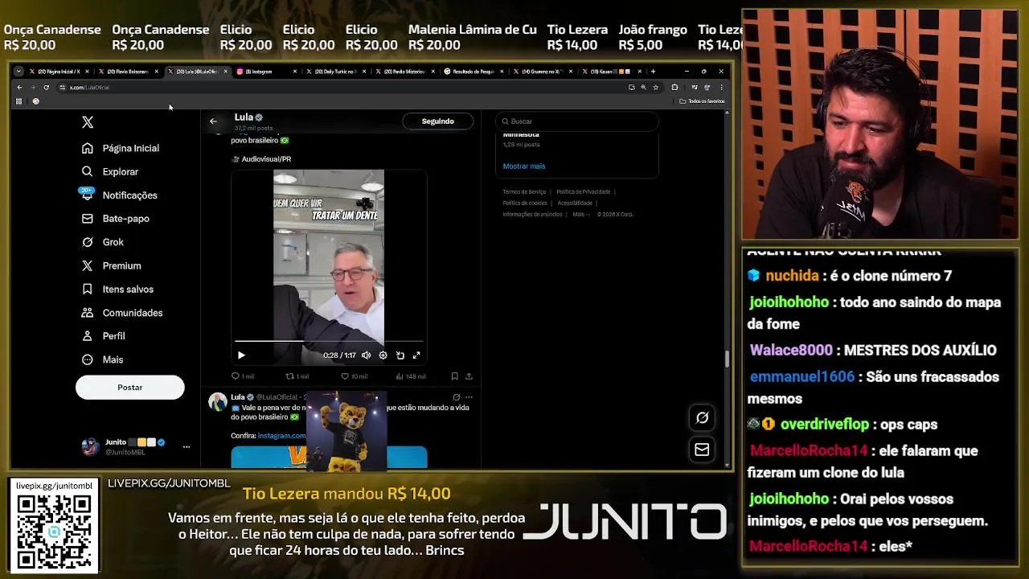Bookmark the video post
This screenshot has width=1029, height=579.
tap(454, 376)
